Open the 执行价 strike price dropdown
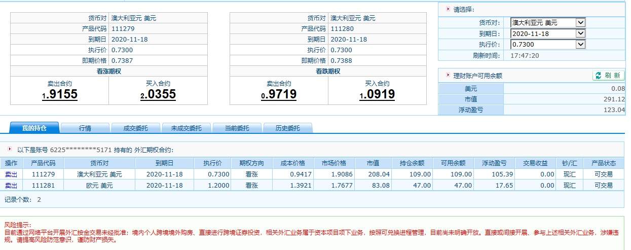This screenshot has width=631, height=250. (x=548, y=44)
